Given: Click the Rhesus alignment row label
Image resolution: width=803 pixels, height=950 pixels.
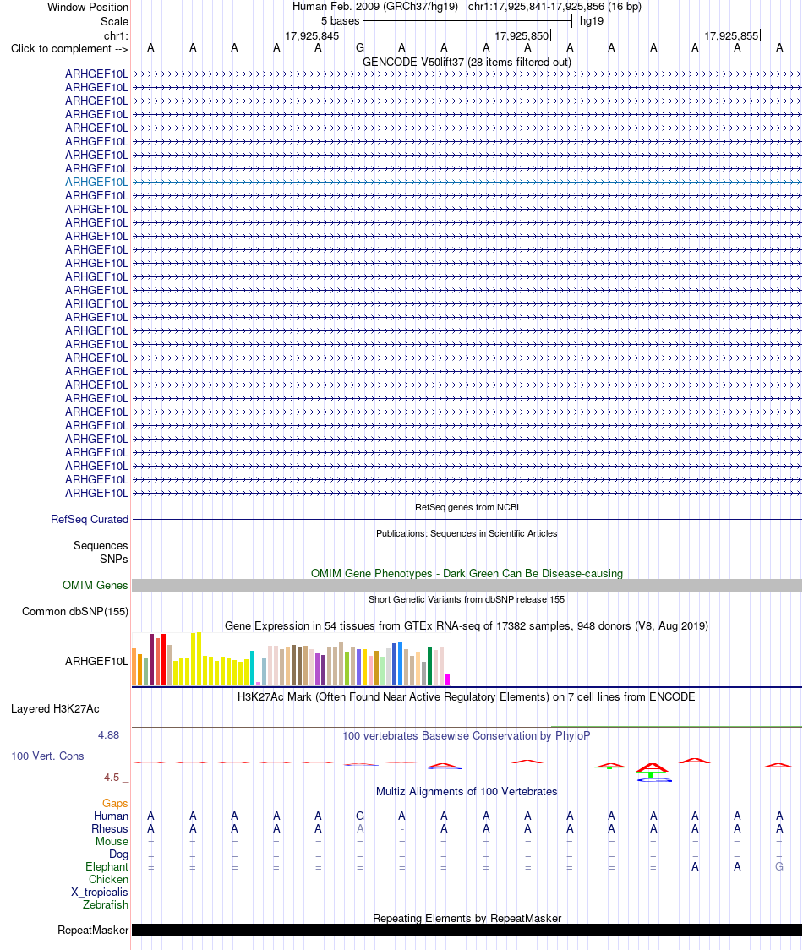Looking at the screenshot, I should [x=110, y=829].
